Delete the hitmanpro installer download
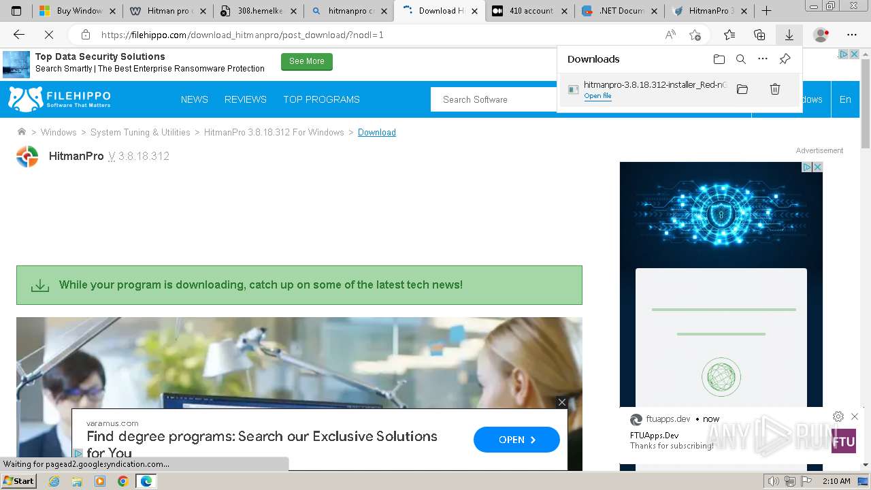This screenshot has height=490, width=871. 775,89
